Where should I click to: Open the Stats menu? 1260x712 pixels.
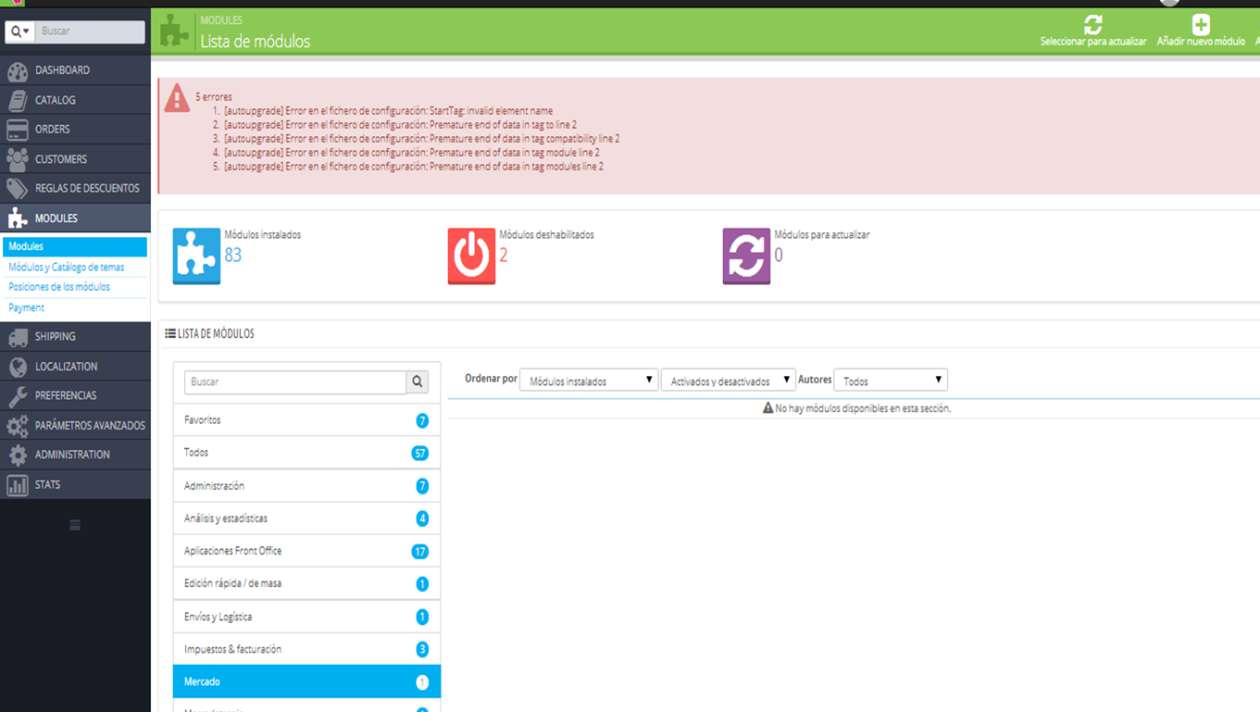pyautogui.click(x=75, y=485)
